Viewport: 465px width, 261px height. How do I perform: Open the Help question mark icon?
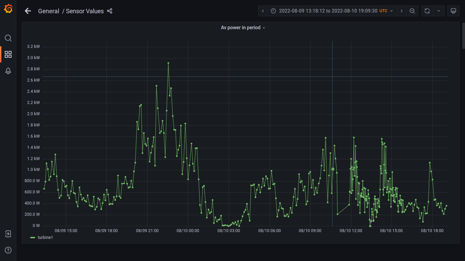[8, 250]
